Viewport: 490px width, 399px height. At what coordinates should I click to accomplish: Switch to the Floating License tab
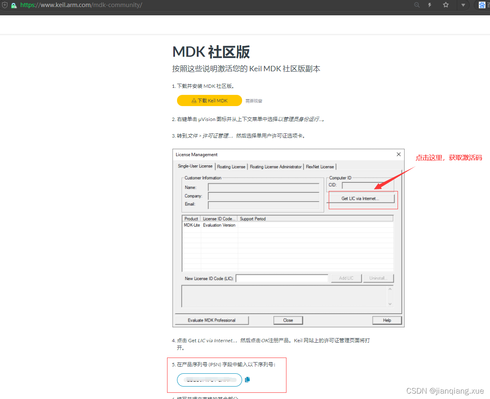tap(231, 166)
